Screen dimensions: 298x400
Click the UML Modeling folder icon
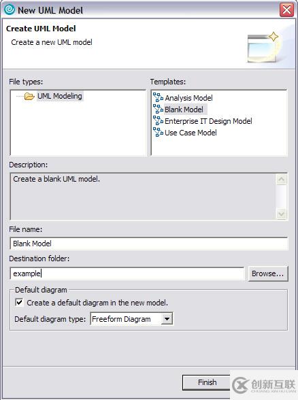pyautogui.click(x=29, y=97)
